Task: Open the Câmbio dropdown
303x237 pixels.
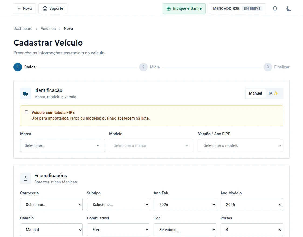Action: pos(51,230)
